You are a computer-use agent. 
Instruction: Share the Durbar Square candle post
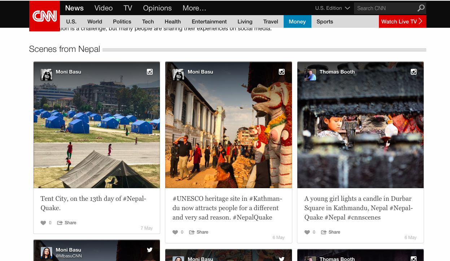331,232
